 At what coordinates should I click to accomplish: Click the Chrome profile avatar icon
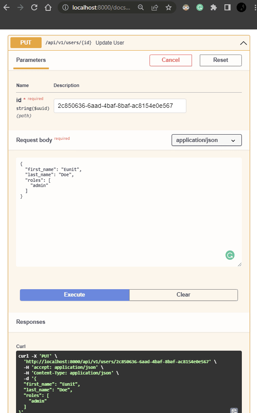pos(241,7)
